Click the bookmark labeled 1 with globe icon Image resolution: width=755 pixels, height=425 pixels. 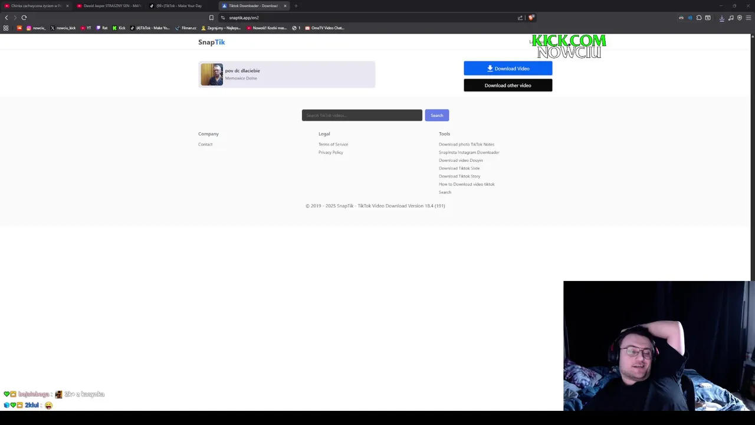(x=296, y=28)
